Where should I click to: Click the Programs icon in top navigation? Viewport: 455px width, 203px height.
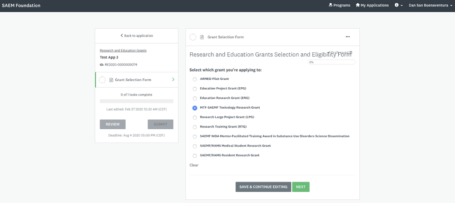coord(331,5)
